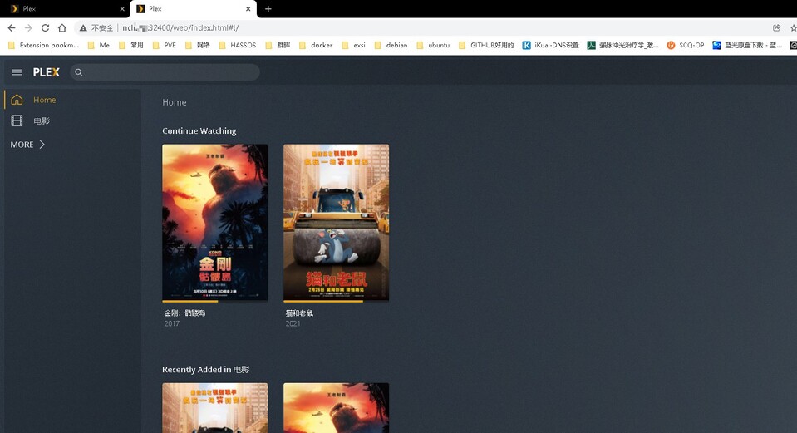The height and width of the screenshot is (433, 797).
Task: Click the 金刚:骷髅岛 title link
Action: 185,313
